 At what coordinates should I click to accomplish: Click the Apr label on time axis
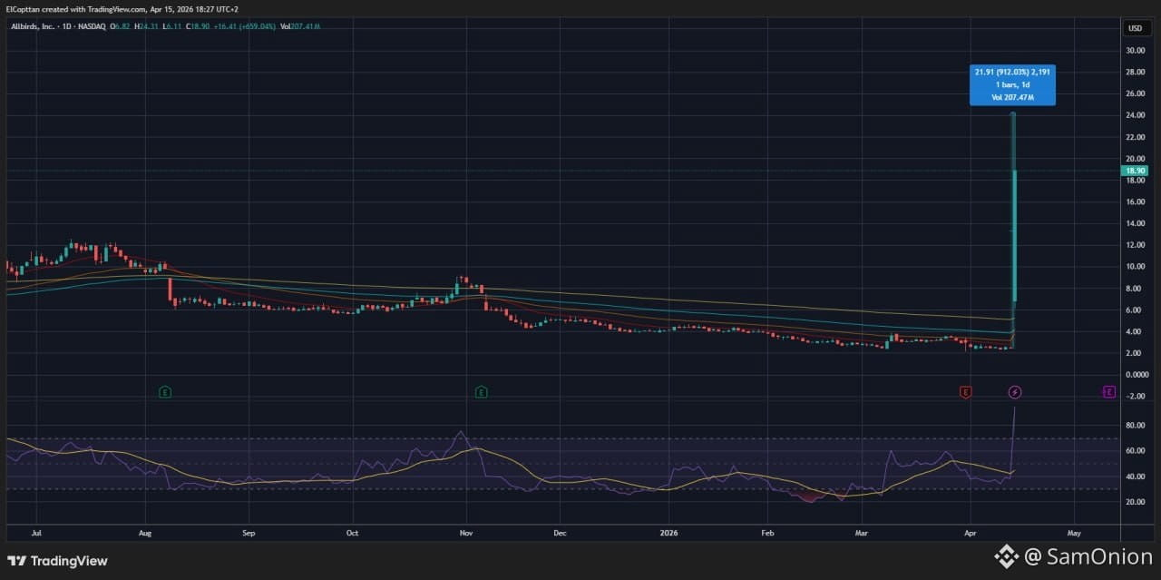pos(970,534)
